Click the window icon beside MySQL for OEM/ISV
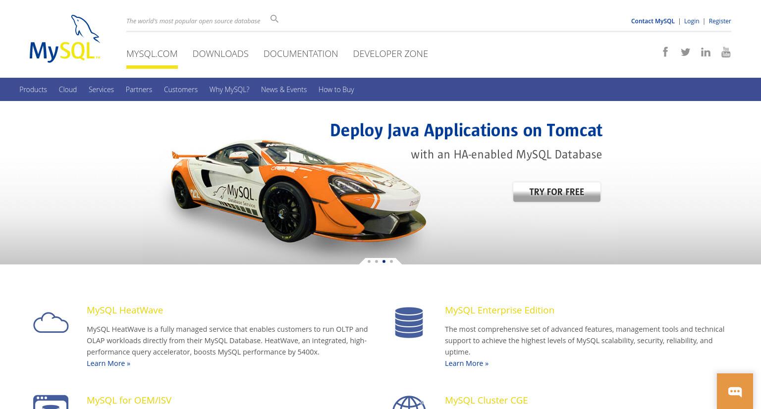This screenshot has width=761, height=409. tap(51, 402)
